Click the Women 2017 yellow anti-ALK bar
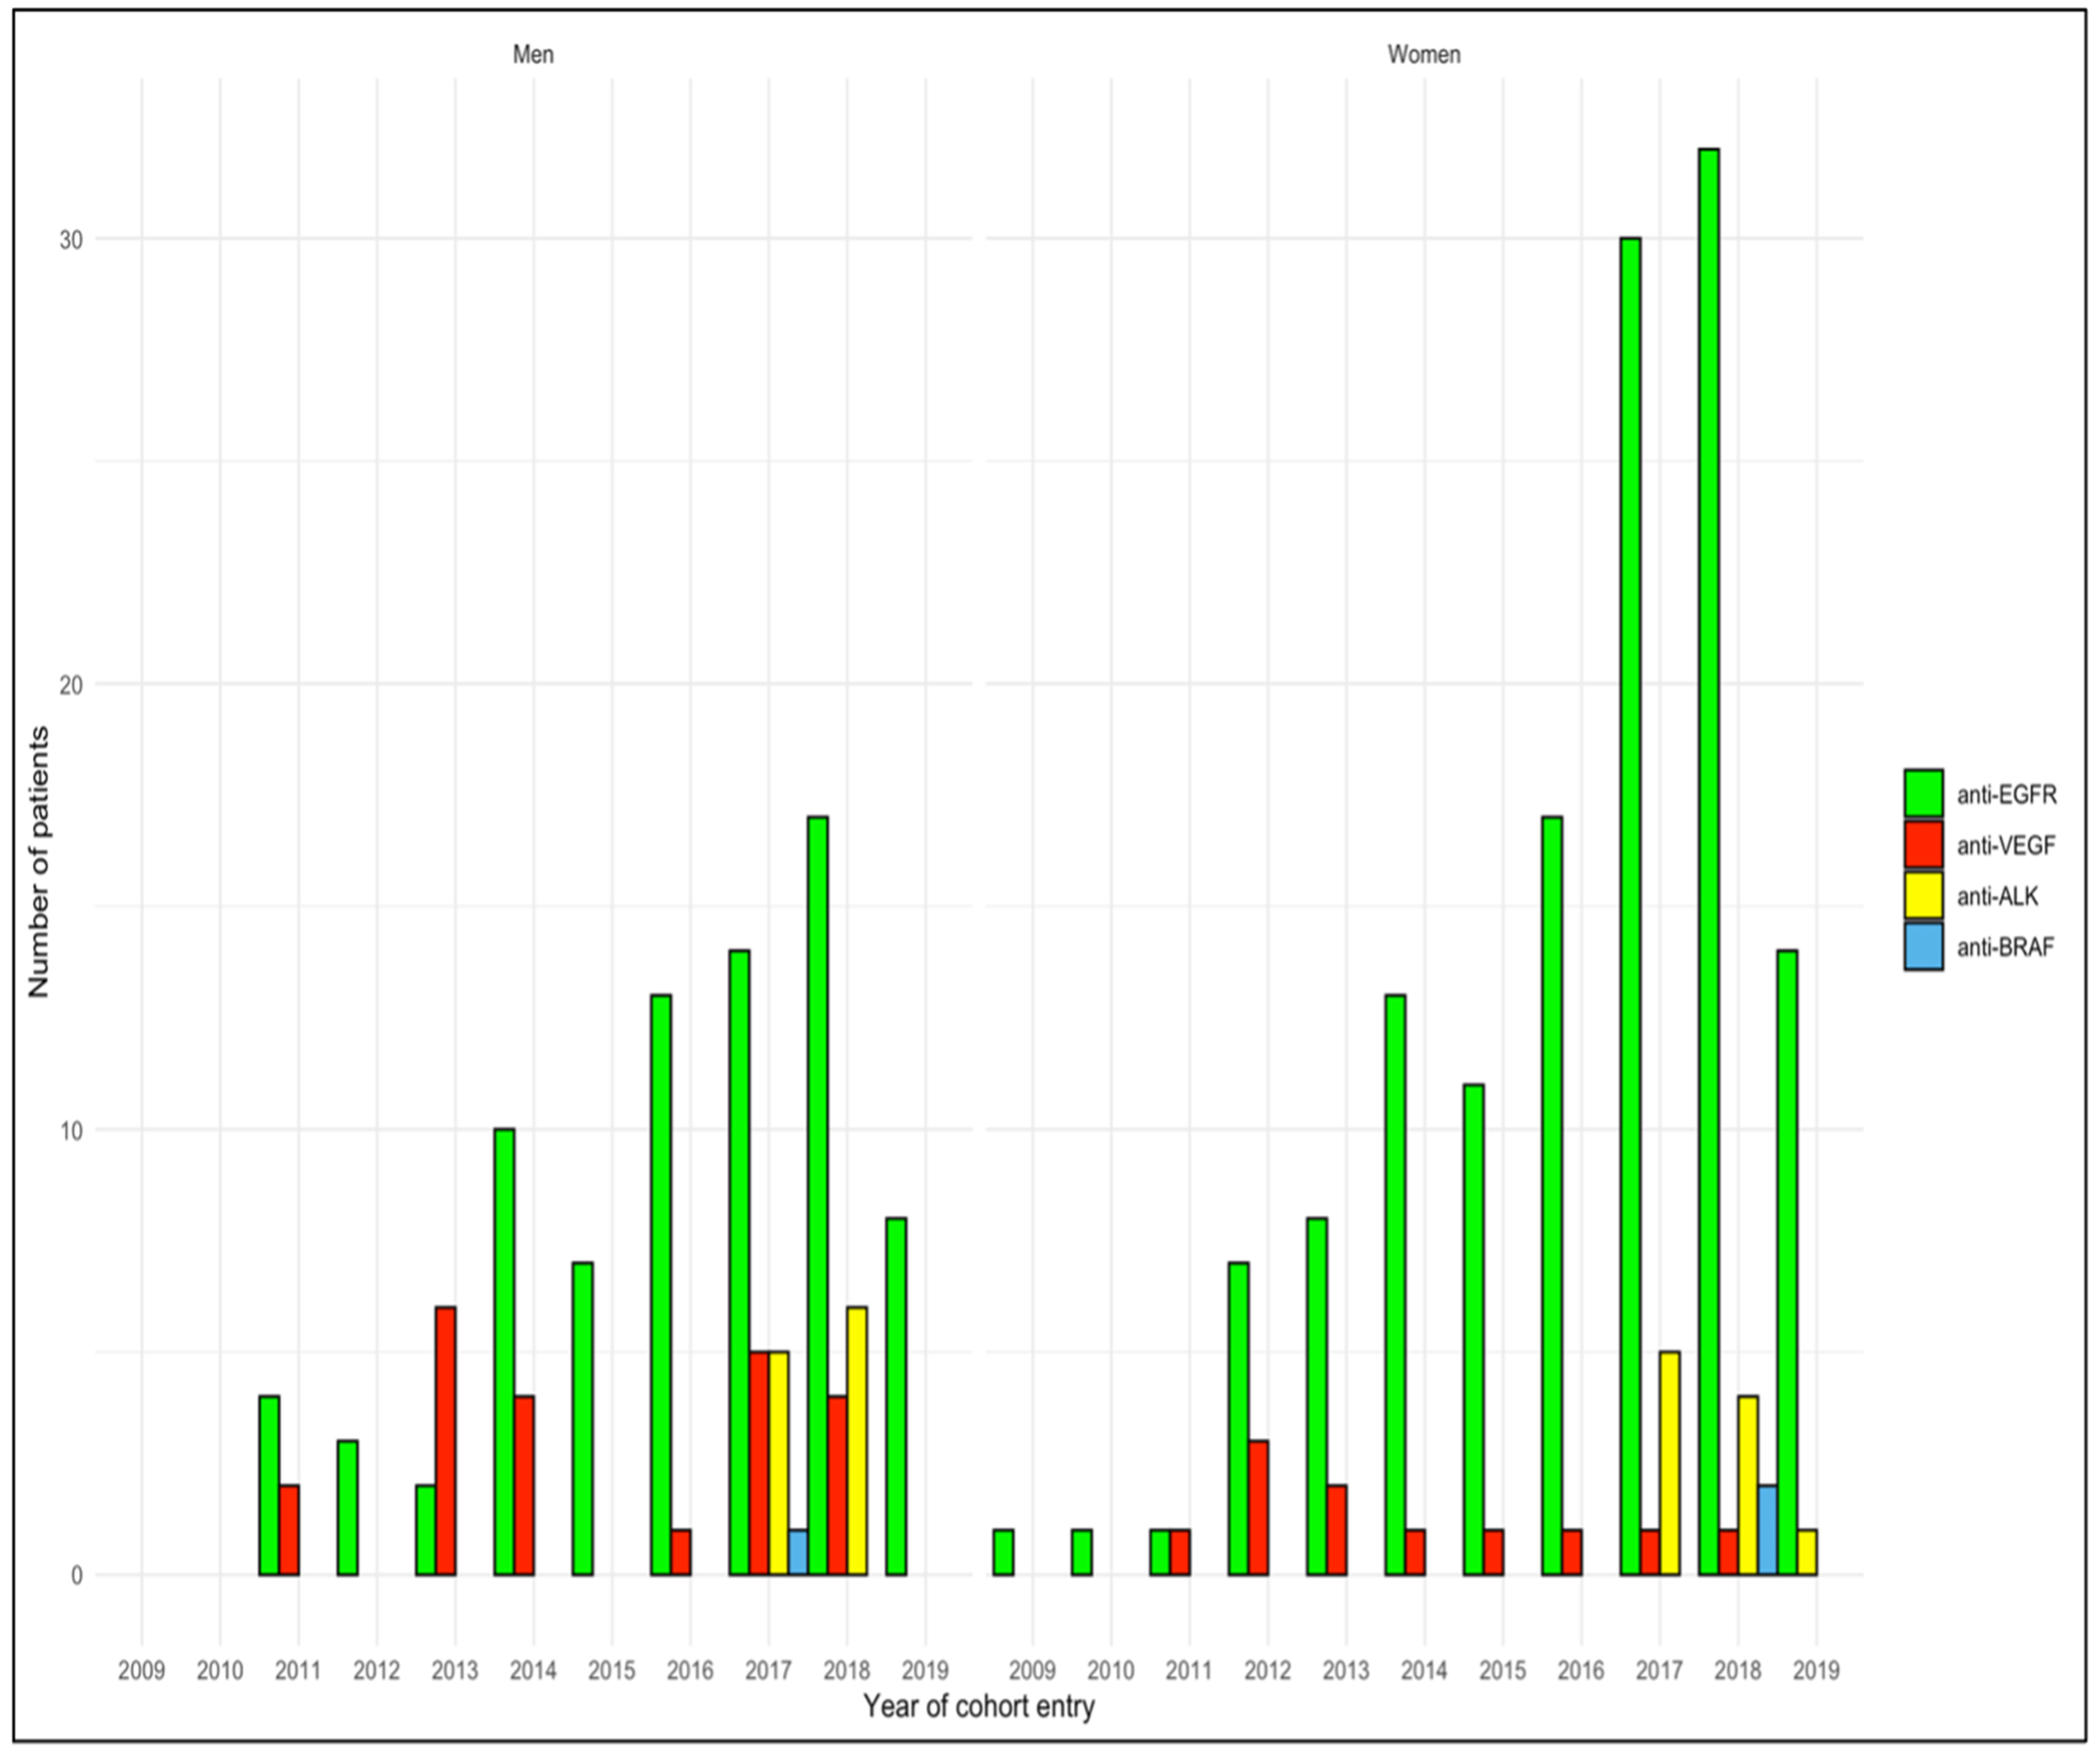 coord(1669,1462)
